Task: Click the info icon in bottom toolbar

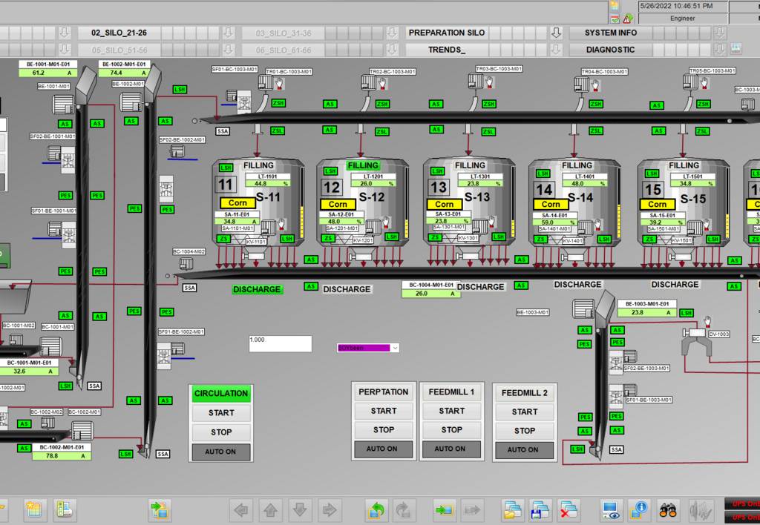Action: click(639, 509)
